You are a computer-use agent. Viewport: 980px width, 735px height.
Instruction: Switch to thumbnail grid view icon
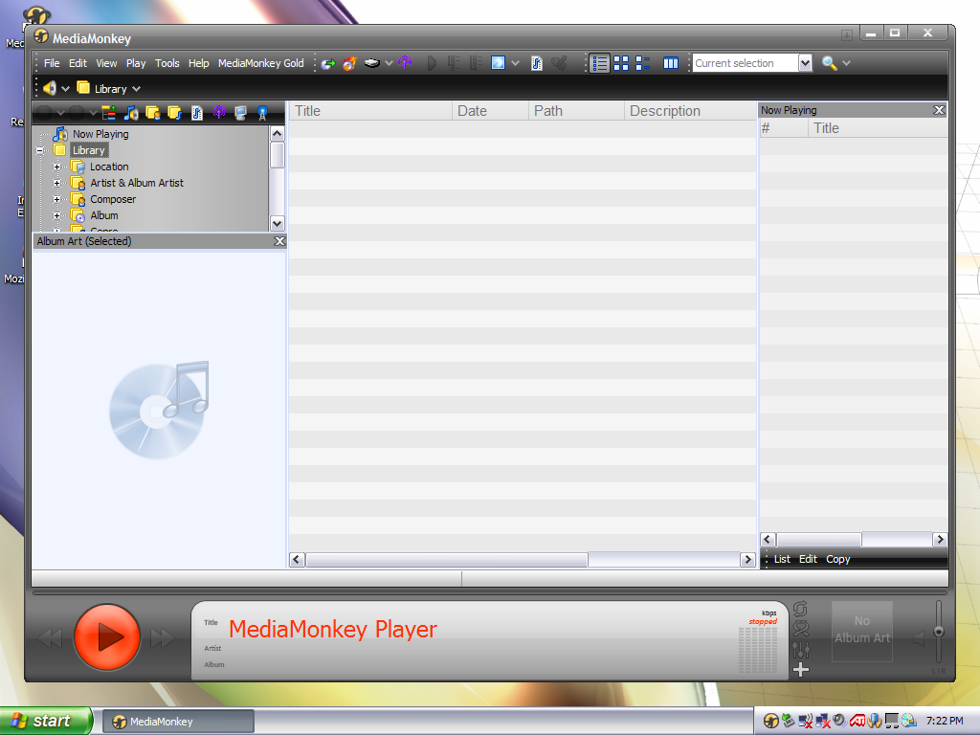pos(622,63)
